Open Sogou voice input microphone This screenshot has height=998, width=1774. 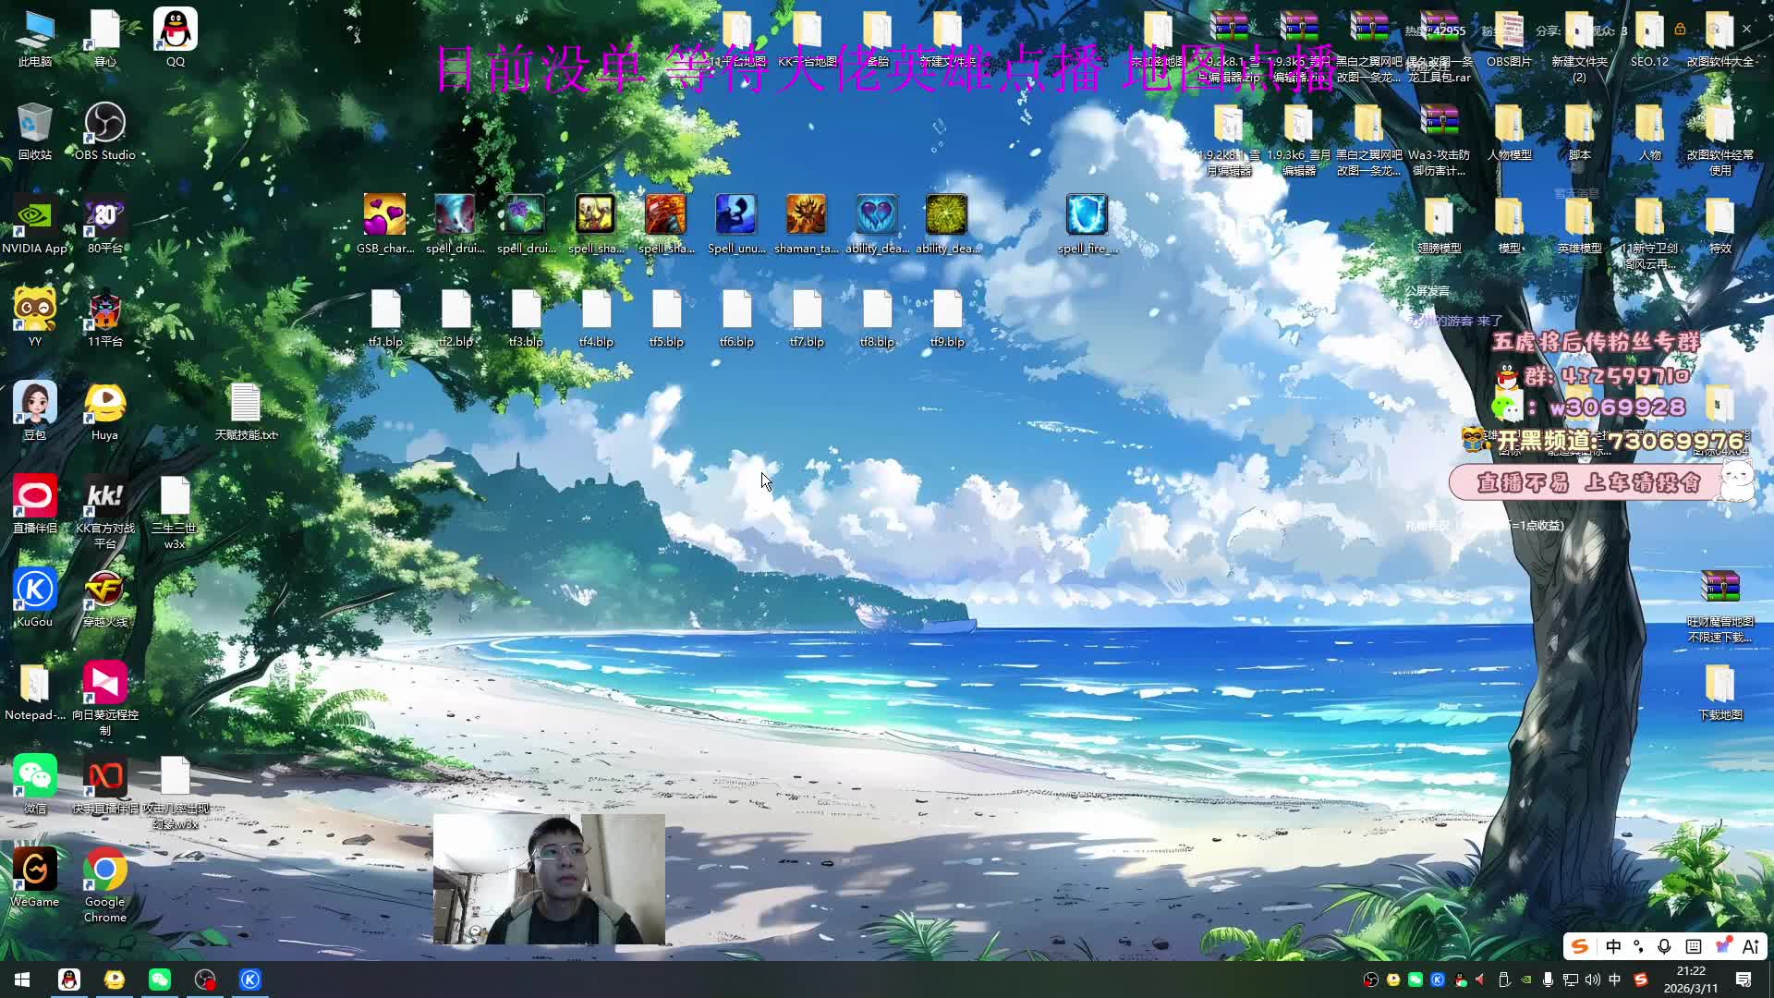(x=1664, y=946)
